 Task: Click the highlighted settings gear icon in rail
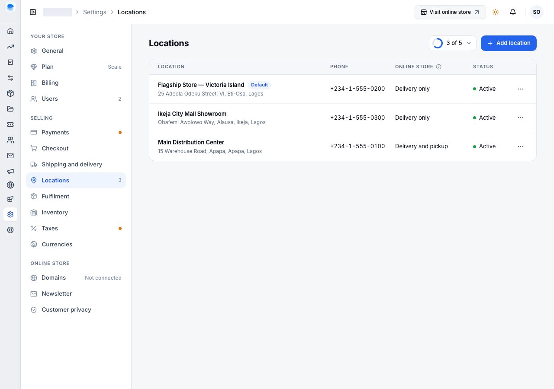[x=10, y=214]
